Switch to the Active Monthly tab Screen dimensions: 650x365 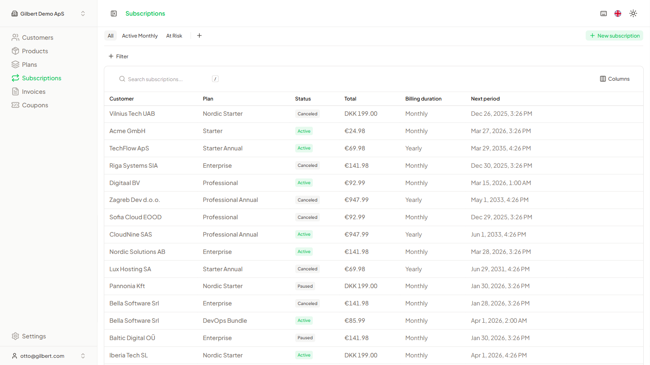coord(140,35)
